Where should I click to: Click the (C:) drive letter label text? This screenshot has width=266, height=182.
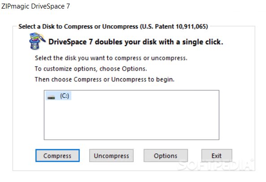coord(65,96)
